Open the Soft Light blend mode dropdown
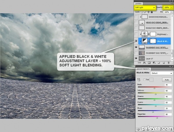Image resolution: width=174 pixels, height=132 pixels. click(145, 8)
